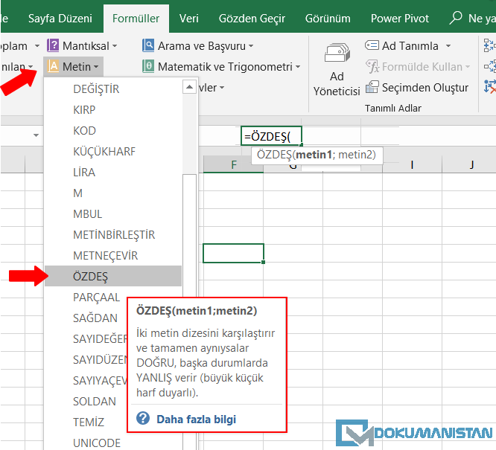Open Daha fazla bilgi link
This screenshot has width=496, height=450.
(x=196, y=420)
